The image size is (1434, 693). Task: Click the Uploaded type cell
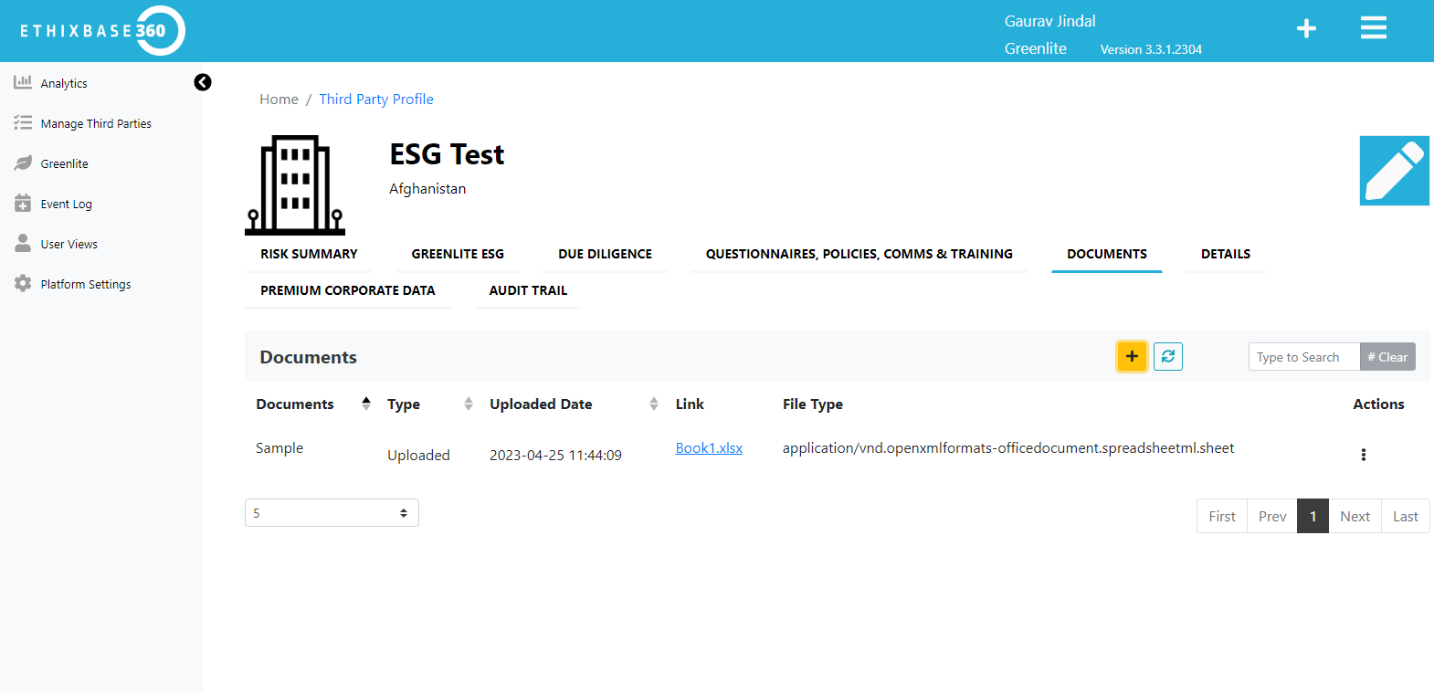pyautogui.click(x=418, y=455)
